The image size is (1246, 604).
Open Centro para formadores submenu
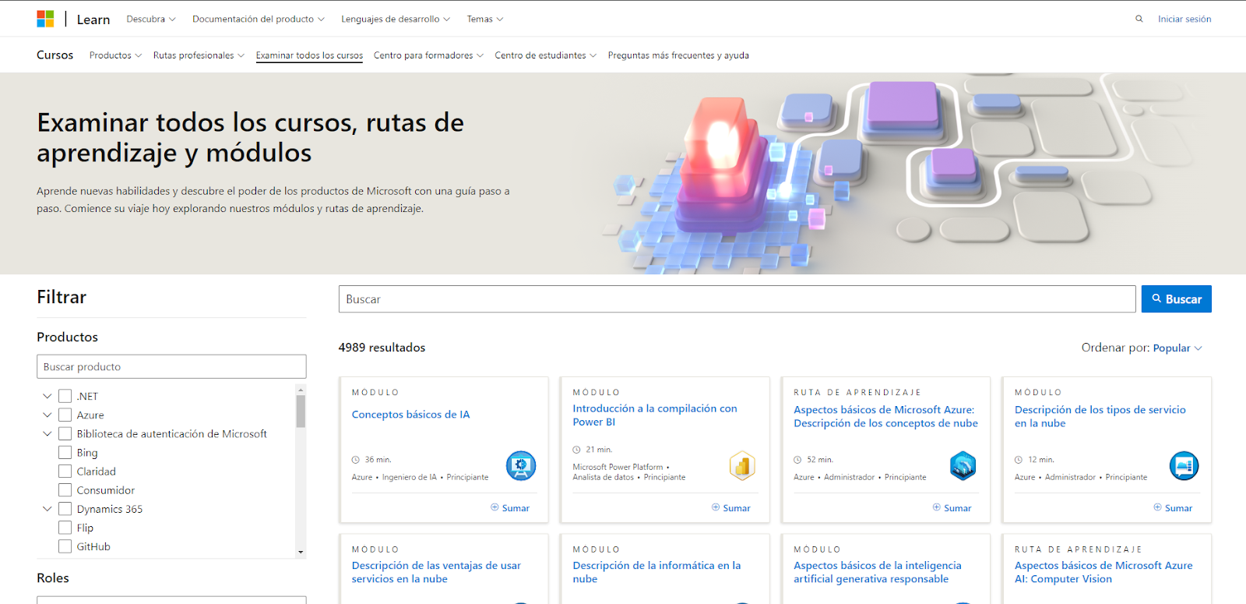click(x=428, y=55)
